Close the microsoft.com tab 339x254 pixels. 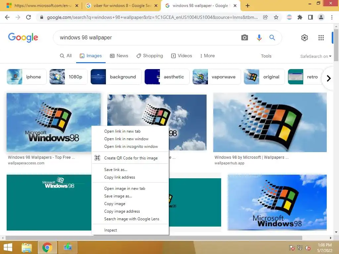tap(77, 6)
